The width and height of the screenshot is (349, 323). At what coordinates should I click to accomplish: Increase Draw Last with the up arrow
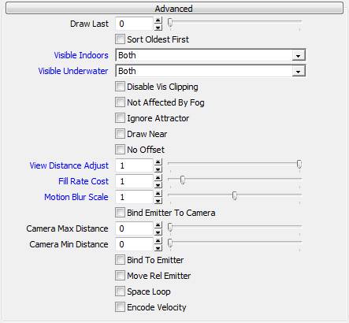[158, 20]
